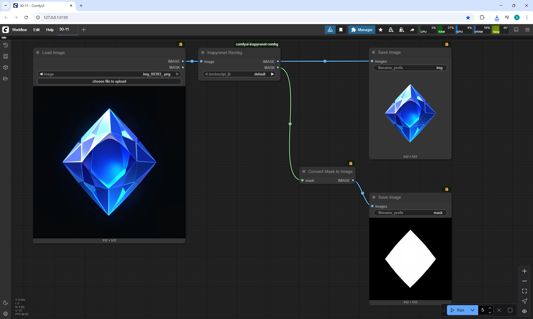
Task: Click next arrow on image file selector
Action: pos(177,74)
